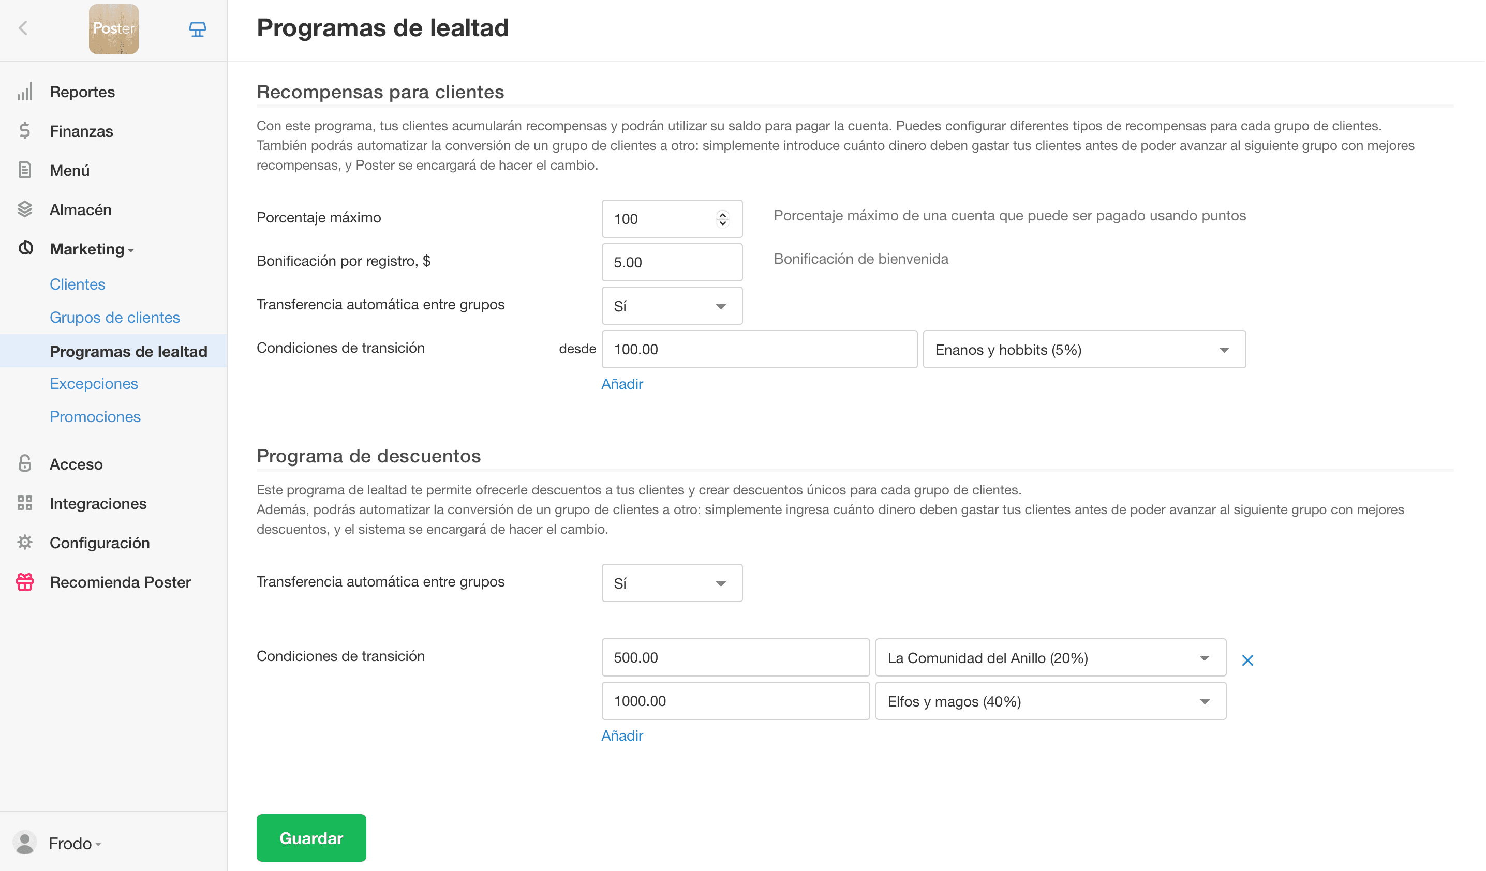Open the Configuración section
1486x871 pixels.
click(x=100, y=543)
